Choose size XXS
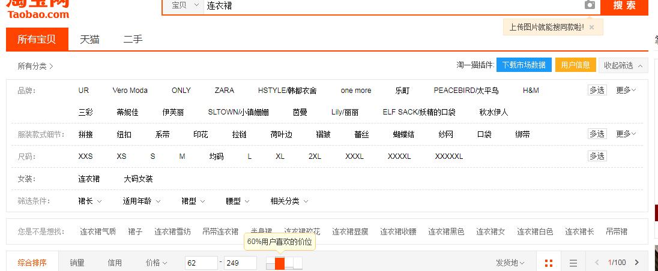The image size is (658, 271). pos(86,156)
